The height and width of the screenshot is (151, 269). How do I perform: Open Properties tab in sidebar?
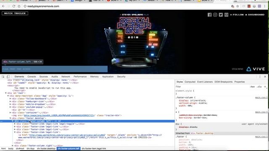[x=240, y=82]
